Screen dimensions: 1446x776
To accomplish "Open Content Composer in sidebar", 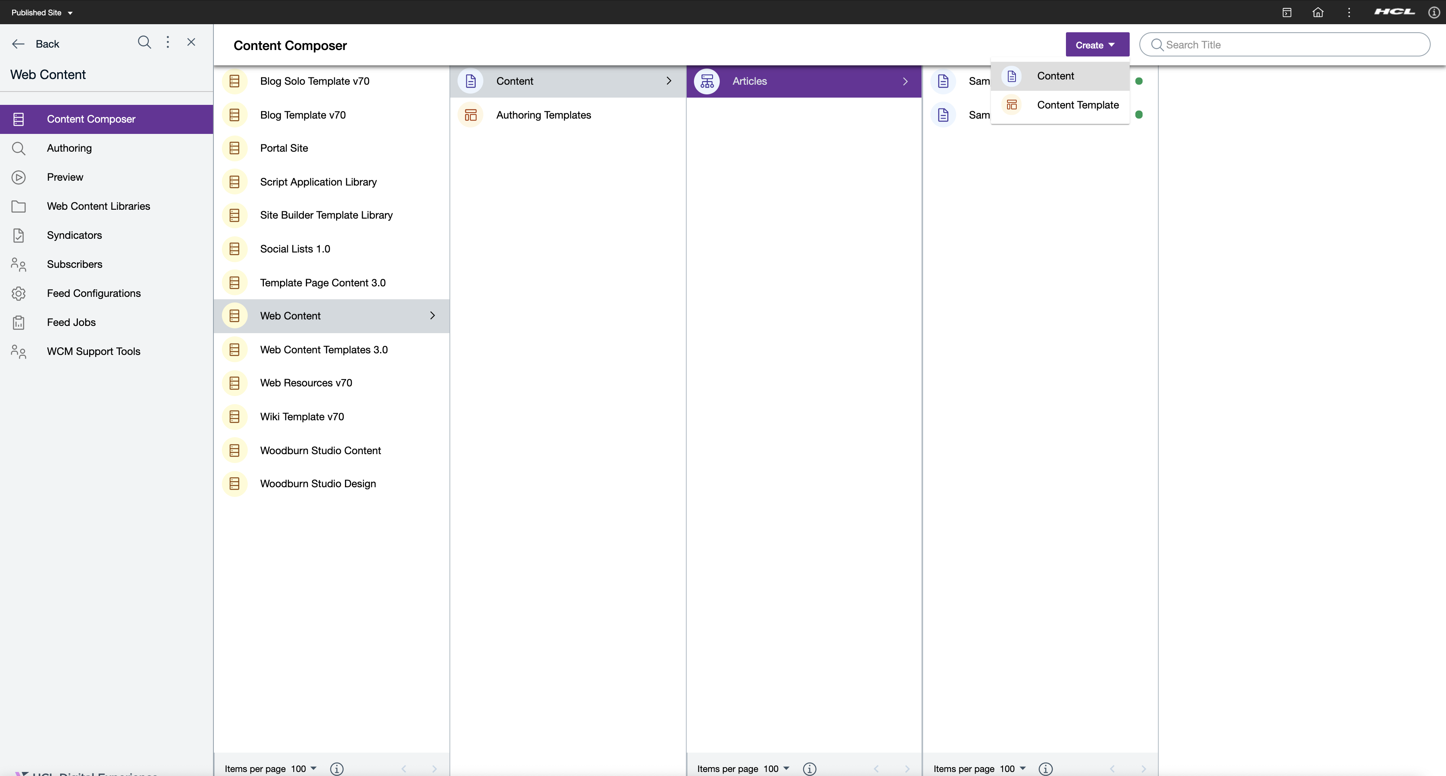I will click(107, 119).
